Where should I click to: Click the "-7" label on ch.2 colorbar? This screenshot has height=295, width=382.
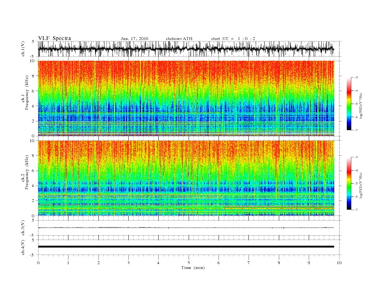[x=356, y=210]
